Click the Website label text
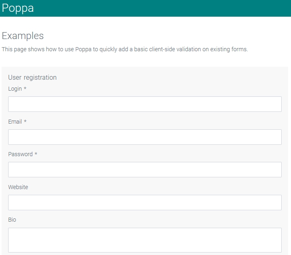Screen dimensions: 291x255 (18, 187)
